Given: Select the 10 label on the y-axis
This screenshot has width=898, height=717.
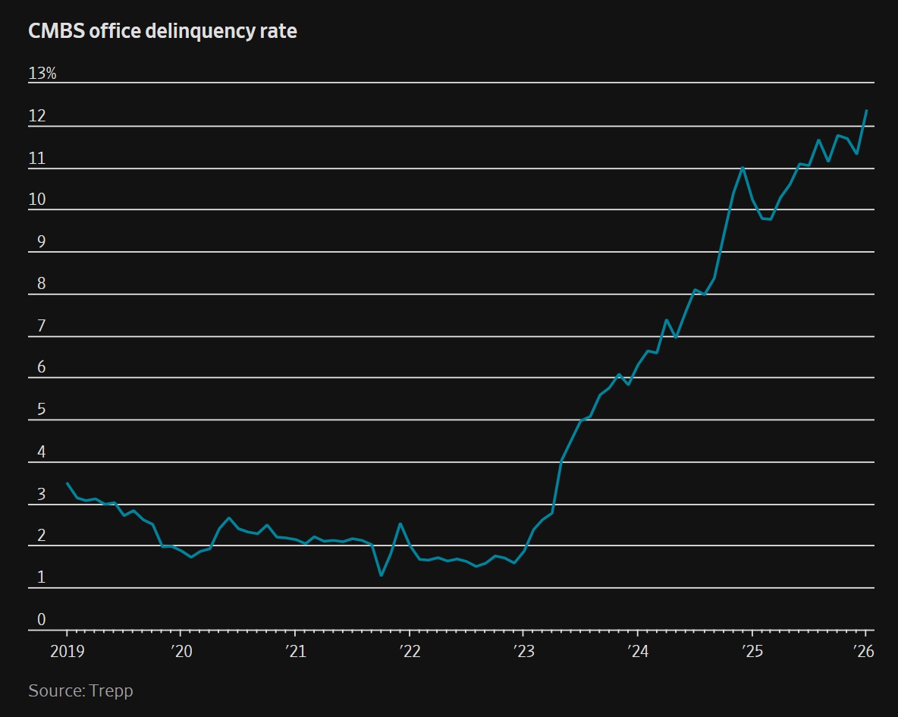Looking at the screenshot, I should (x=37, y=200).
